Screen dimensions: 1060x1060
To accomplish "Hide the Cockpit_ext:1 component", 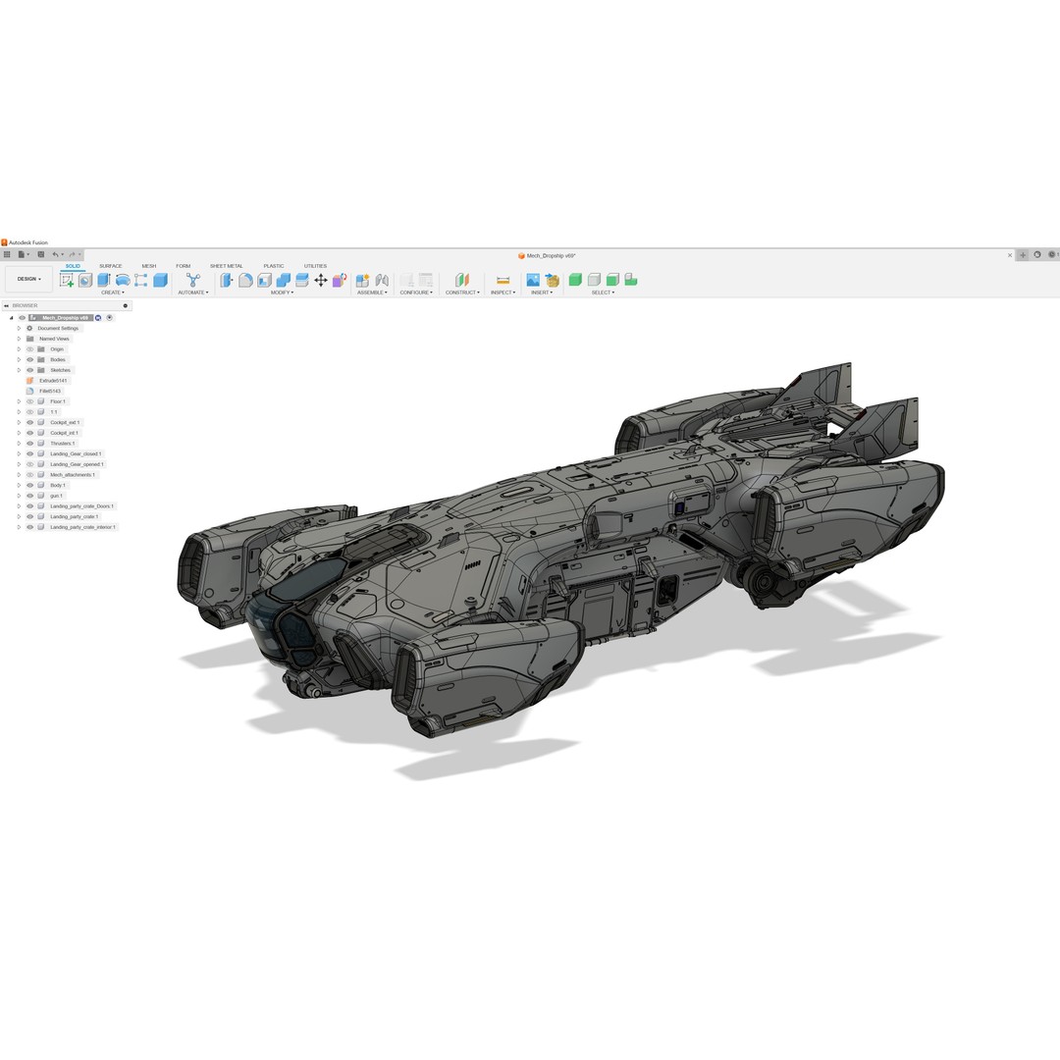I will (29, 422).
